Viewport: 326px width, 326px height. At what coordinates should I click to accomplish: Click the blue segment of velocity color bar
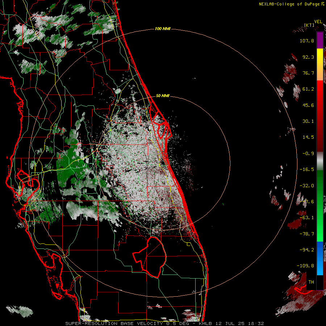pyautogui.click(x=320, y=258)
